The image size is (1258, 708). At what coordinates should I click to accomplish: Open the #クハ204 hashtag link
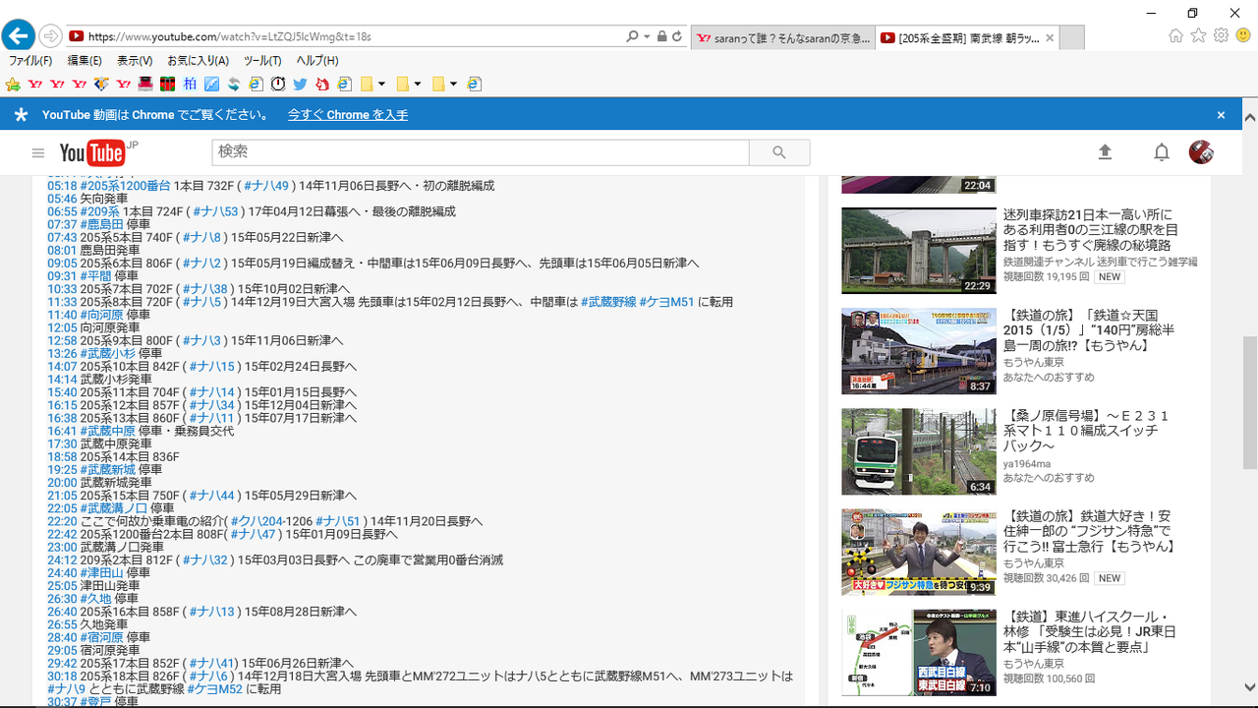(x=257, y=521)
